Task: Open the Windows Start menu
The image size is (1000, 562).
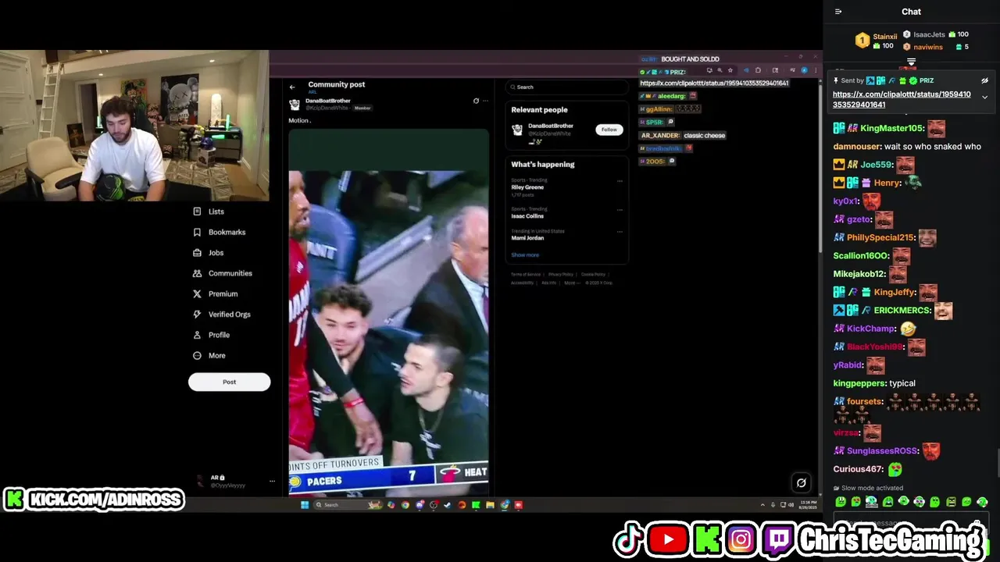Action: coord(305,505)
